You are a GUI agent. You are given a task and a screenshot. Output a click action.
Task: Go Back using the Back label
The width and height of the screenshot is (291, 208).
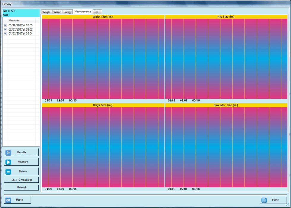coord(20,200)
